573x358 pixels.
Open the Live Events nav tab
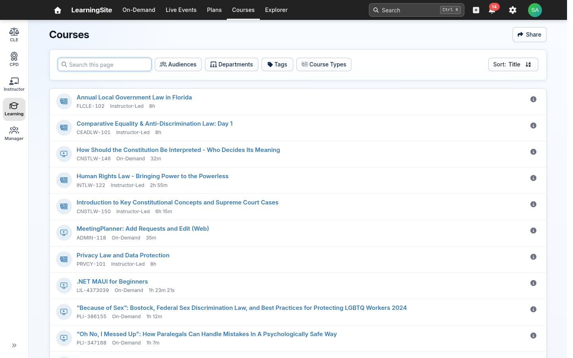[x=181, y=10]
